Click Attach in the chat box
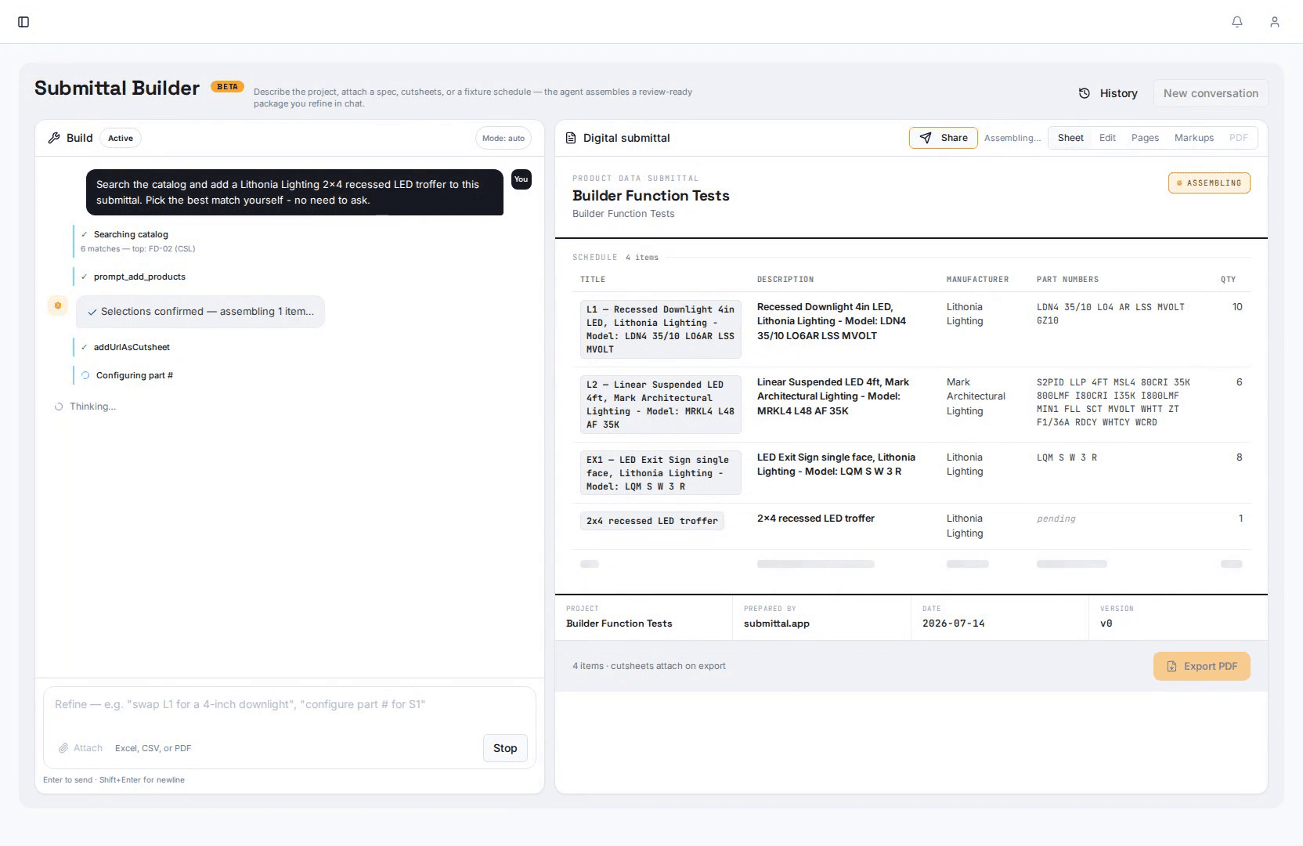Viewport: 1303px width, 846px height. point(81,748)
